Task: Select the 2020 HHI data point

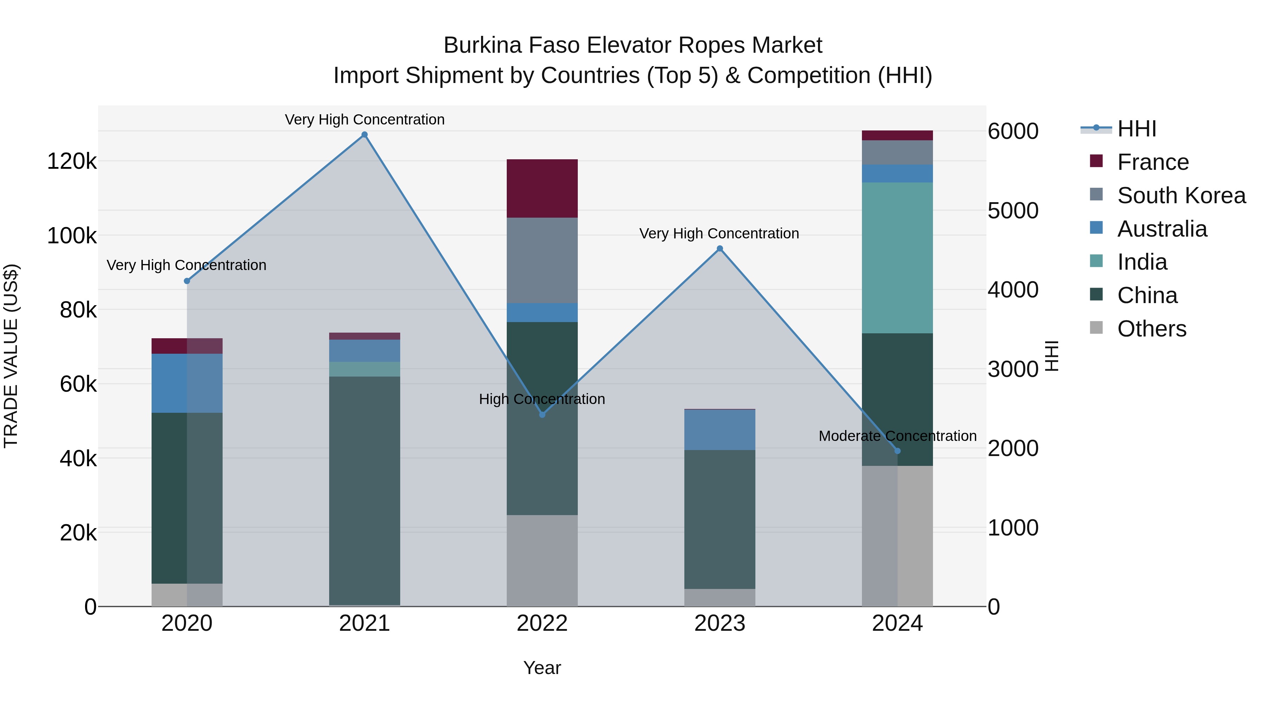Action: 187,281
